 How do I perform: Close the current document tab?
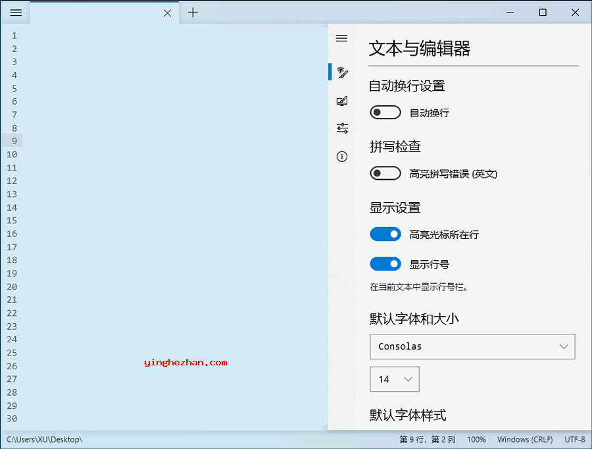[x=167, y=13]
